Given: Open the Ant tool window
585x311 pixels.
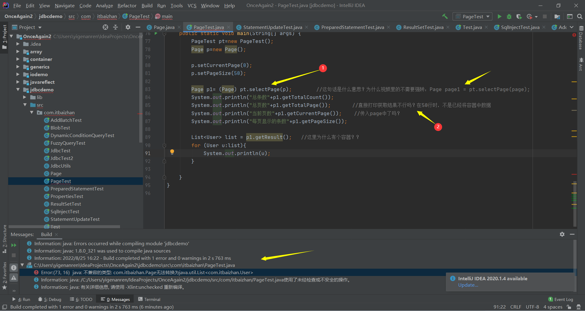Looking at the screenshot, I should pos(581,64).
